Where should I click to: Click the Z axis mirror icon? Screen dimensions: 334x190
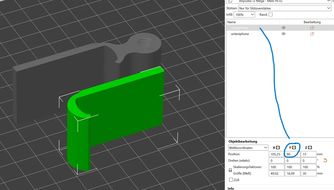pyautogui.click(x=310, y=147)
